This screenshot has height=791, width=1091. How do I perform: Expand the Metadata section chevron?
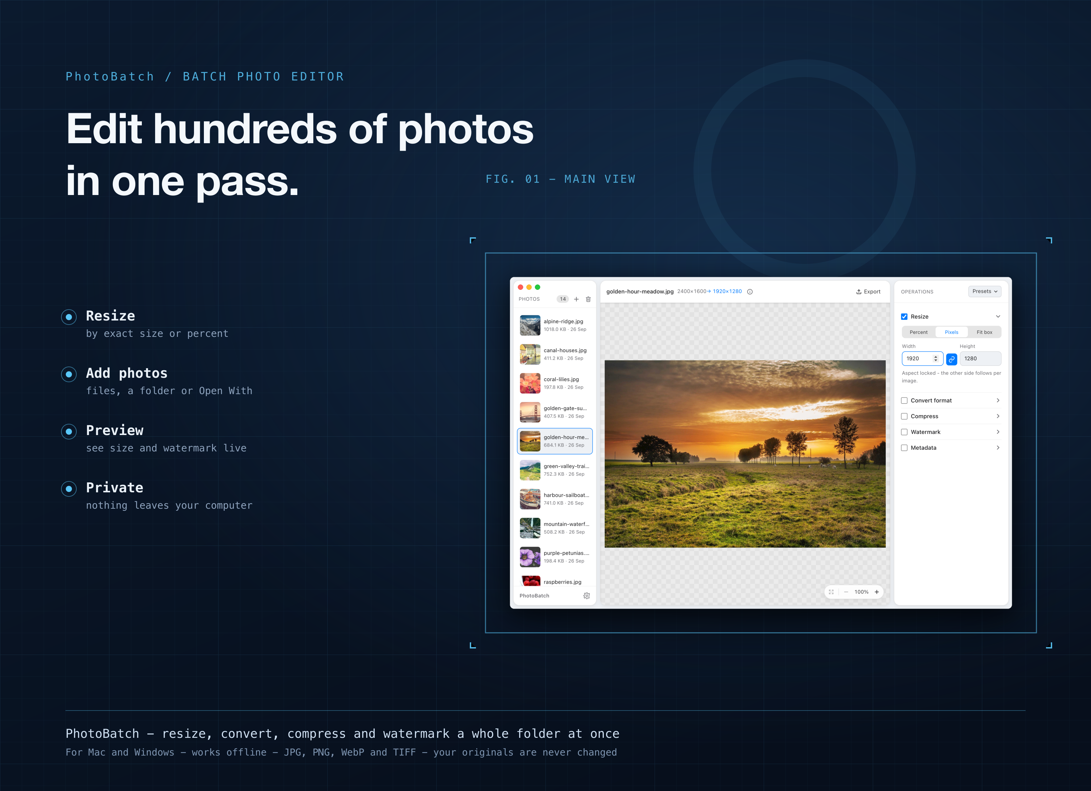[998, 448]
